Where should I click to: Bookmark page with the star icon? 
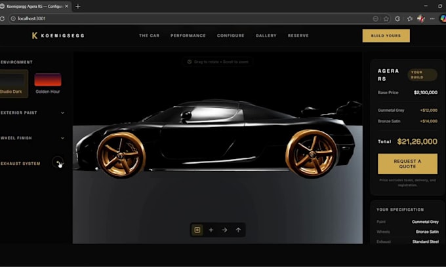pyautogui.click(x=386, y=19)
